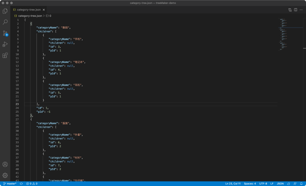Click Spaces: 4 indentation setting
306x186 pixels.
tap(250, 183)
